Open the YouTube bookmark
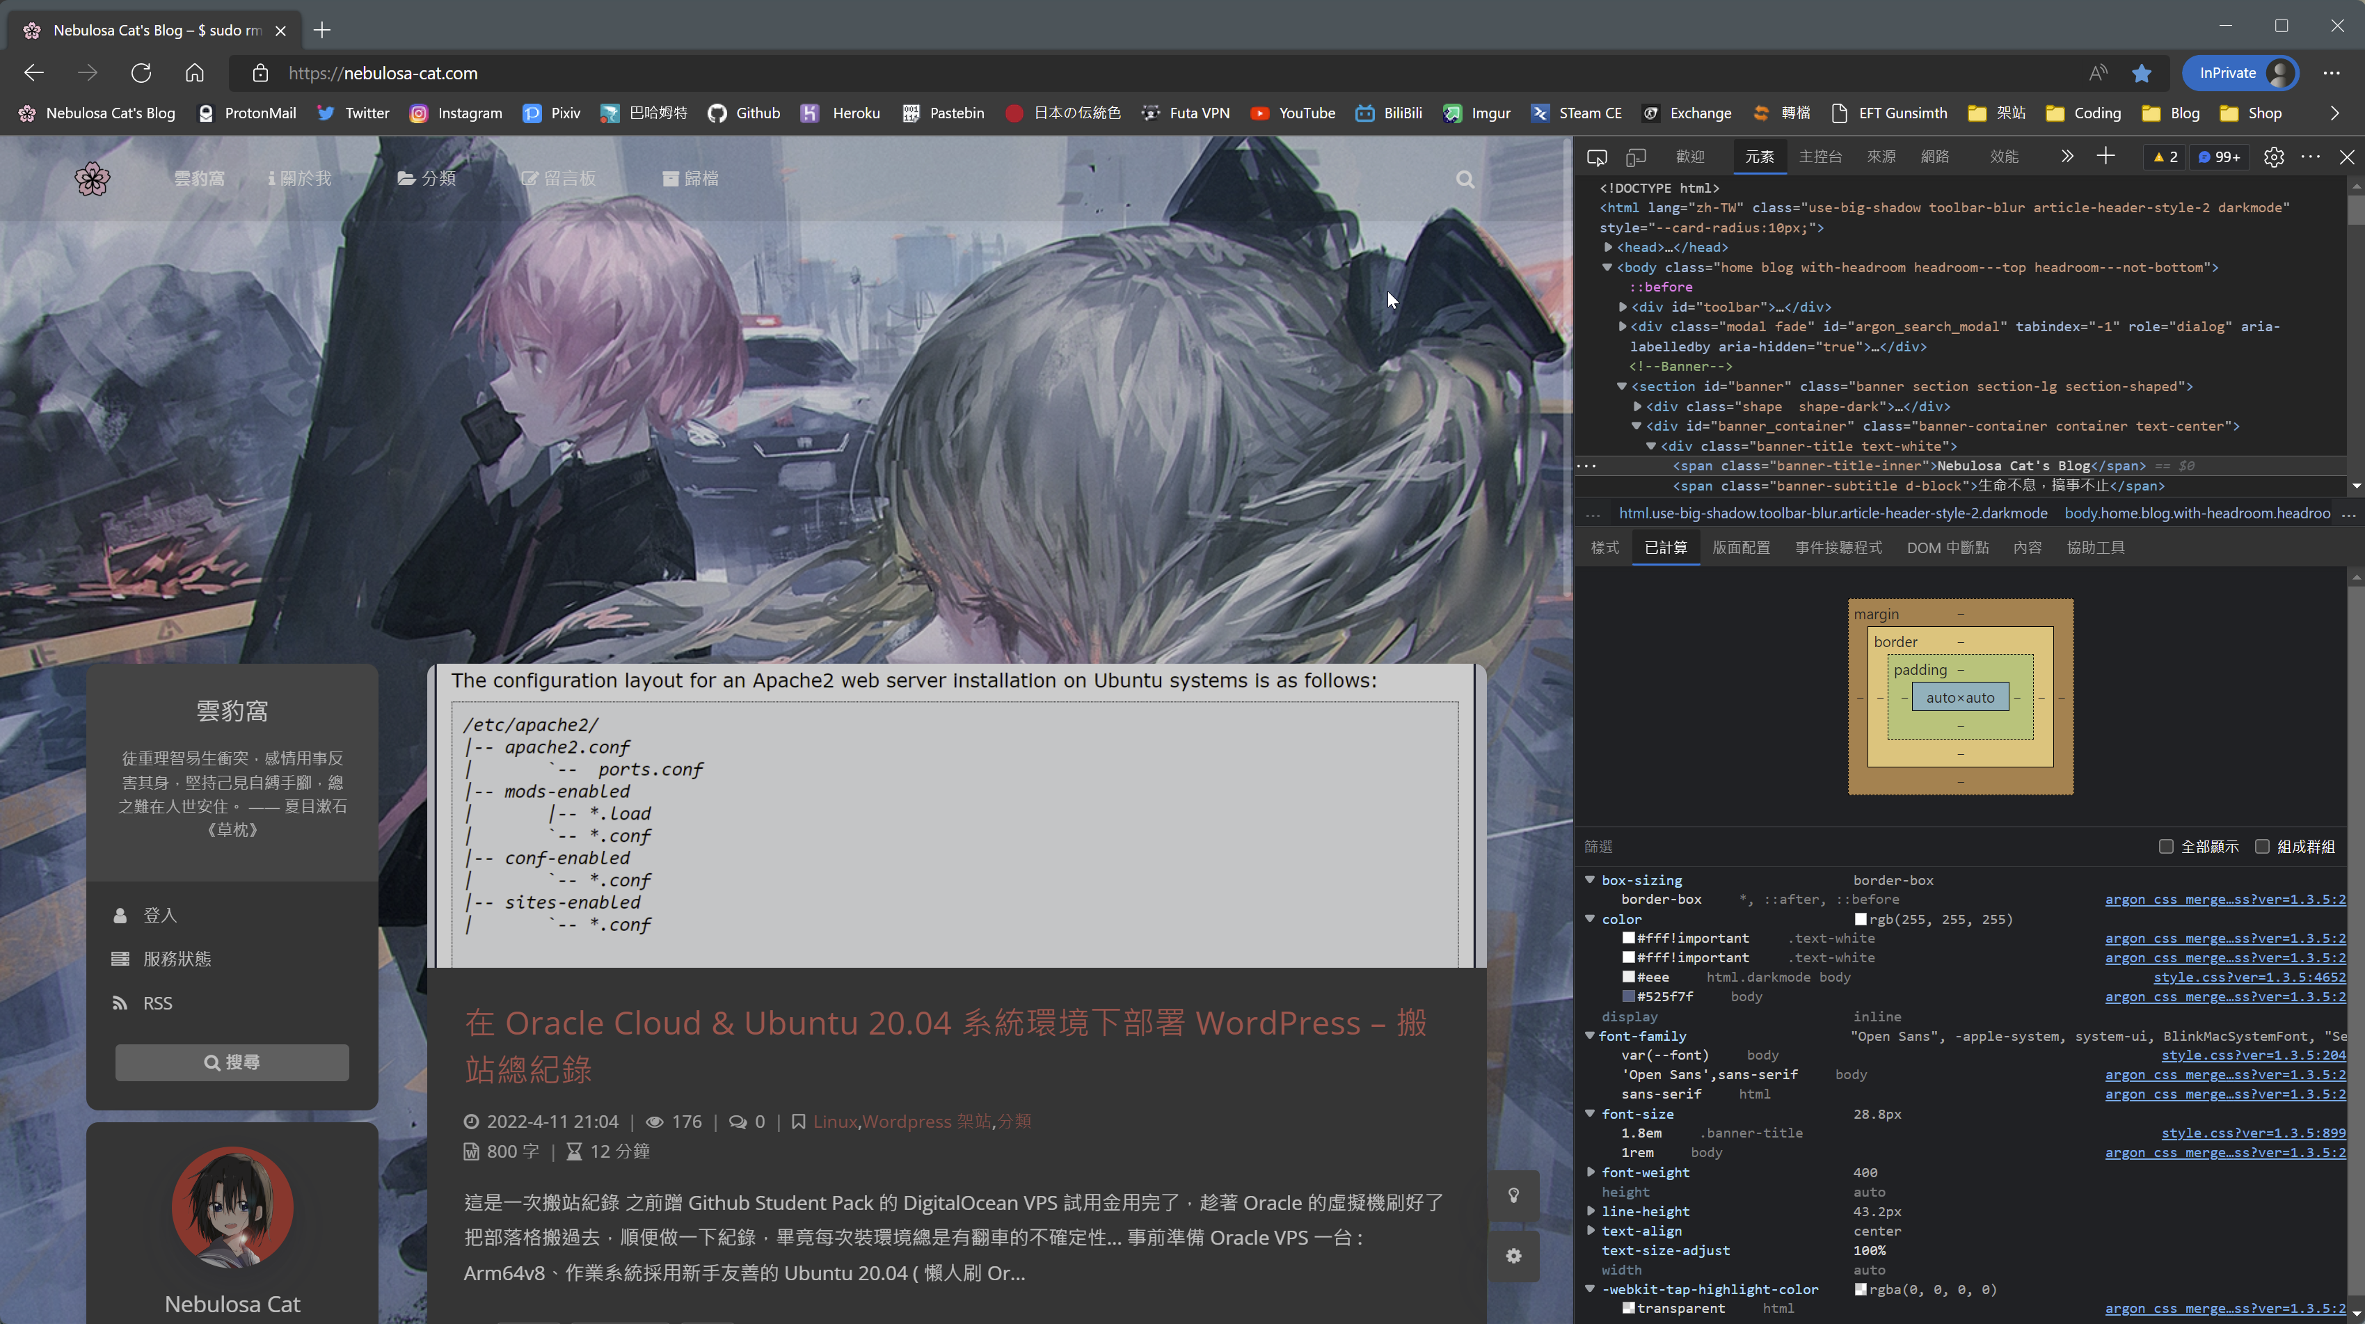 click(1293, 113)
